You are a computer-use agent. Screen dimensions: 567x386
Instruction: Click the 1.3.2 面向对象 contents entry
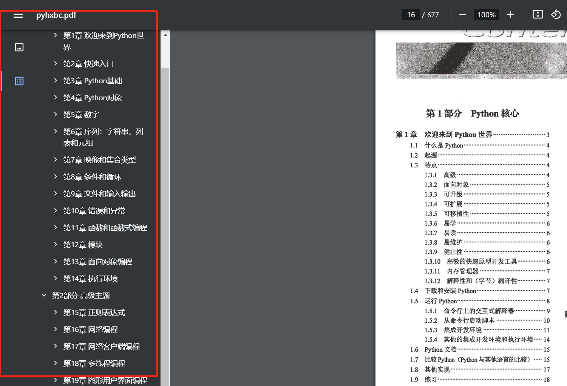[x=456, y=185]
